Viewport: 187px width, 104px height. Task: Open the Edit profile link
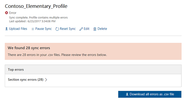click(86, 29)
